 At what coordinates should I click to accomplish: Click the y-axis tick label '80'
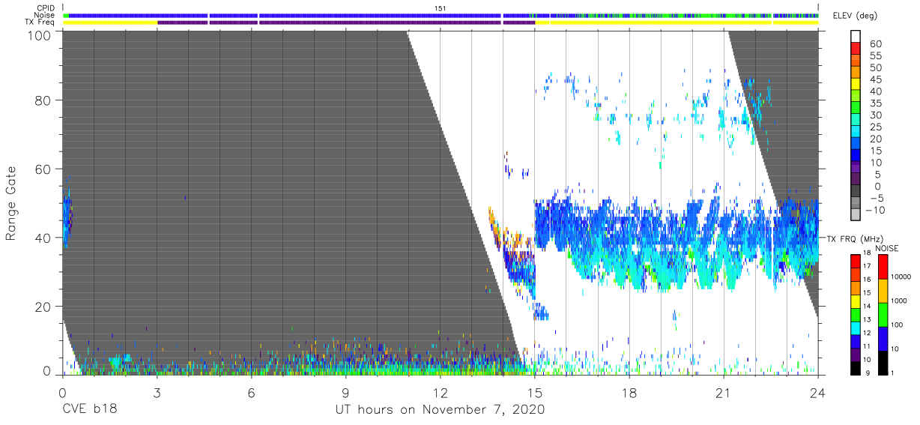43,100
